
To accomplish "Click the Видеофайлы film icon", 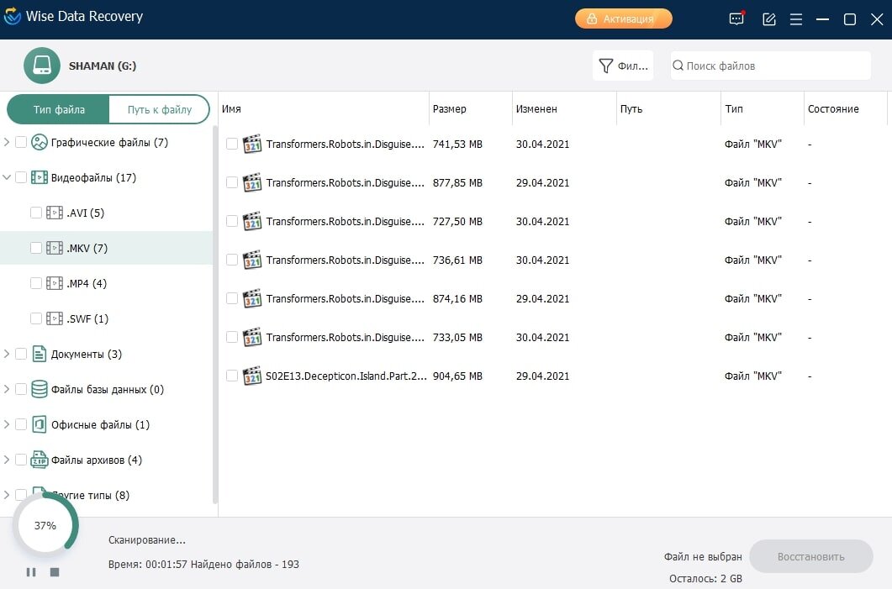I will pyautogui.click(x=40, y=177).
